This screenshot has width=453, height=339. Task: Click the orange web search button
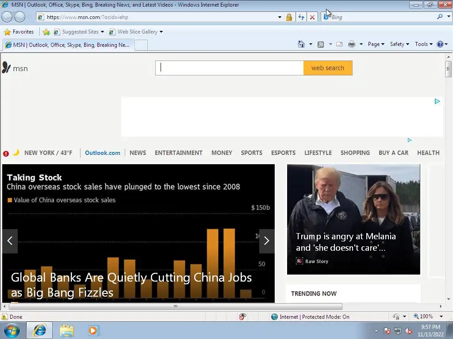pos(328,68)
